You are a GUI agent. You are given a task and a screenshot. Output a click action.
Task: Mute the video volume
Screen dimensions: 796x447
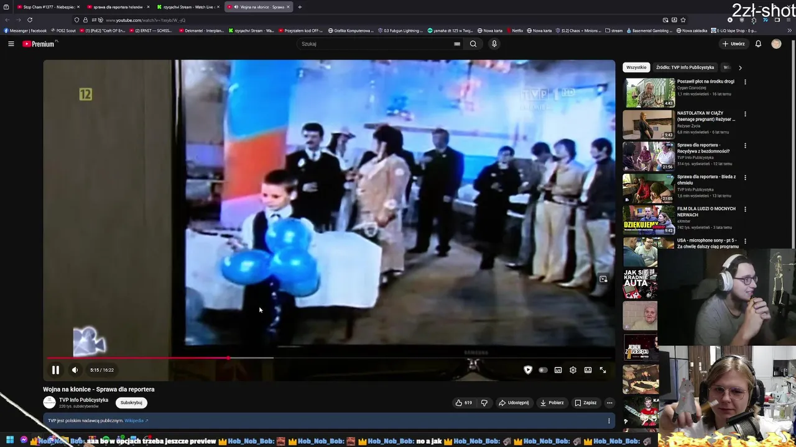[x=75, y=370]
